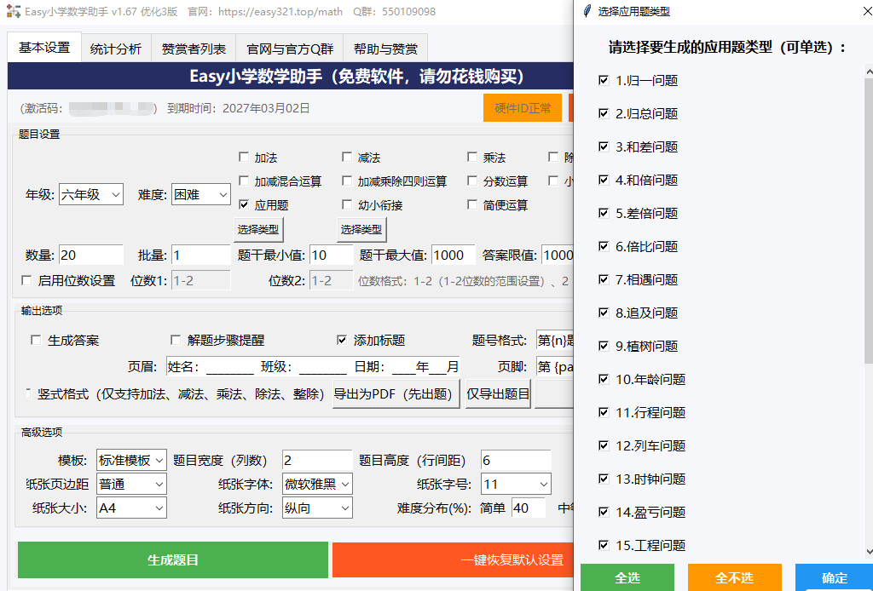Toggle the 8.追及问题 checkbox

(x=604, y=313)
